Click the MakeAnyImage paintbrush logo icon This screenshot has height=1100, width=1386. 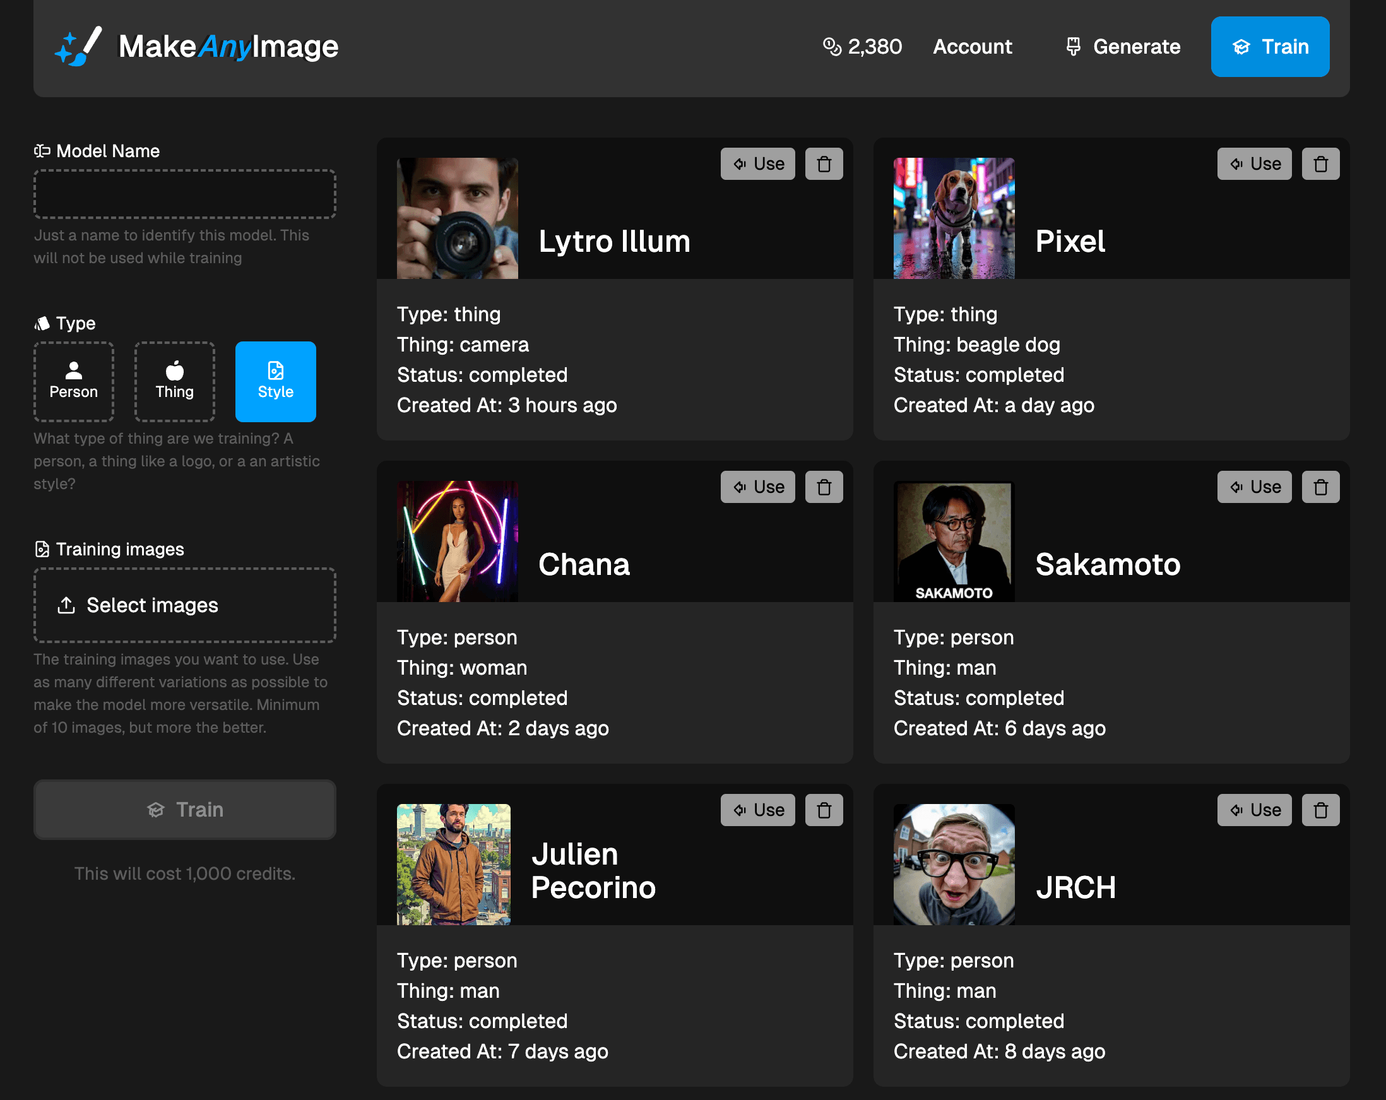click(78, 46)
